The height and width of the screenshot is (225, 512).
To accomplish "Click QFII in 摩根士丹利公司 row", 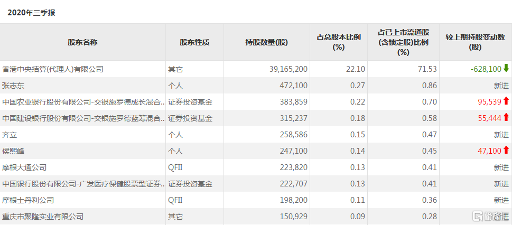I will tap(175, 200).
